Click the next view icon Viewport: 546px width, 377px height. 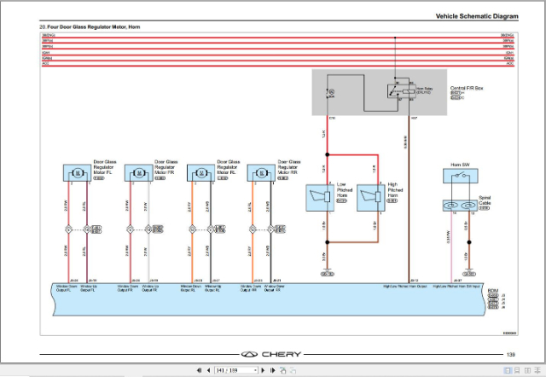point(293,370)
